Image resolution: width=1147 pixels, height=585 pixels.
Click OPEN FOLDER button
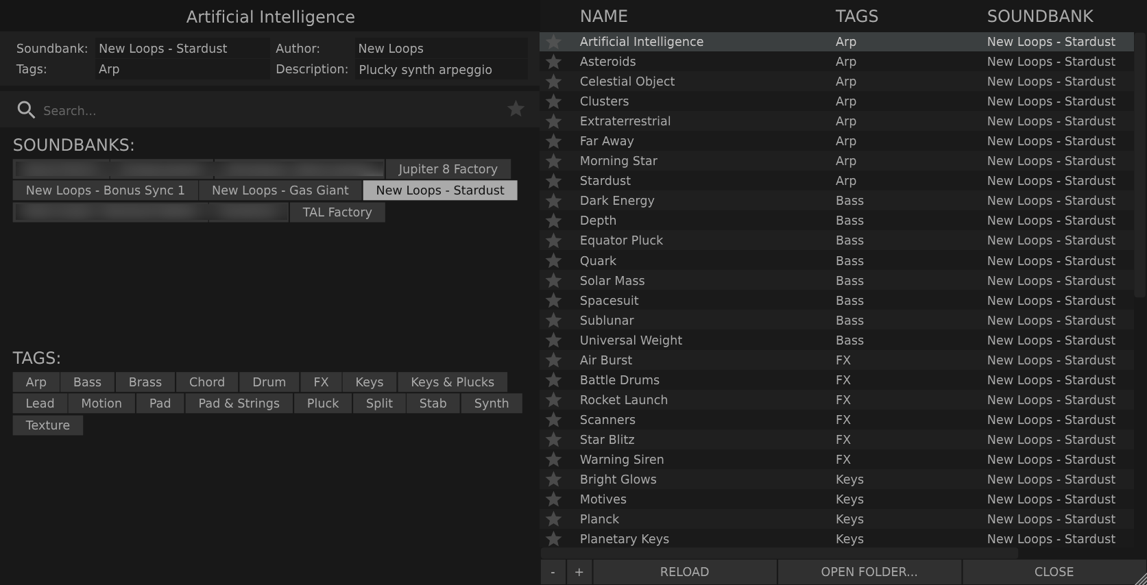869,572
